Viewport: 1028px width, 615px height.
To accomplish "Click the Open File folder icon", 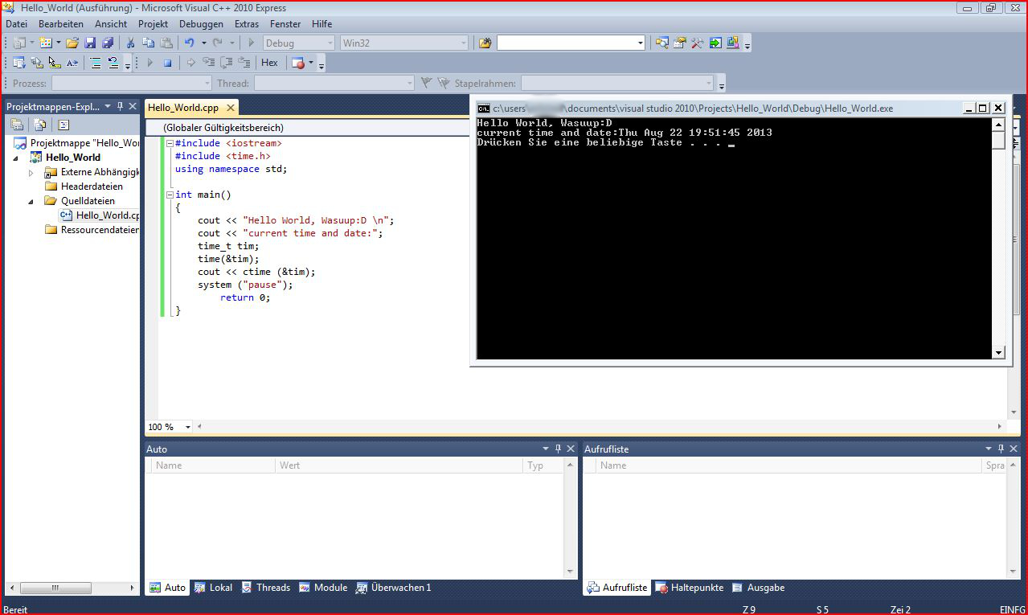I will coord(72,43).
